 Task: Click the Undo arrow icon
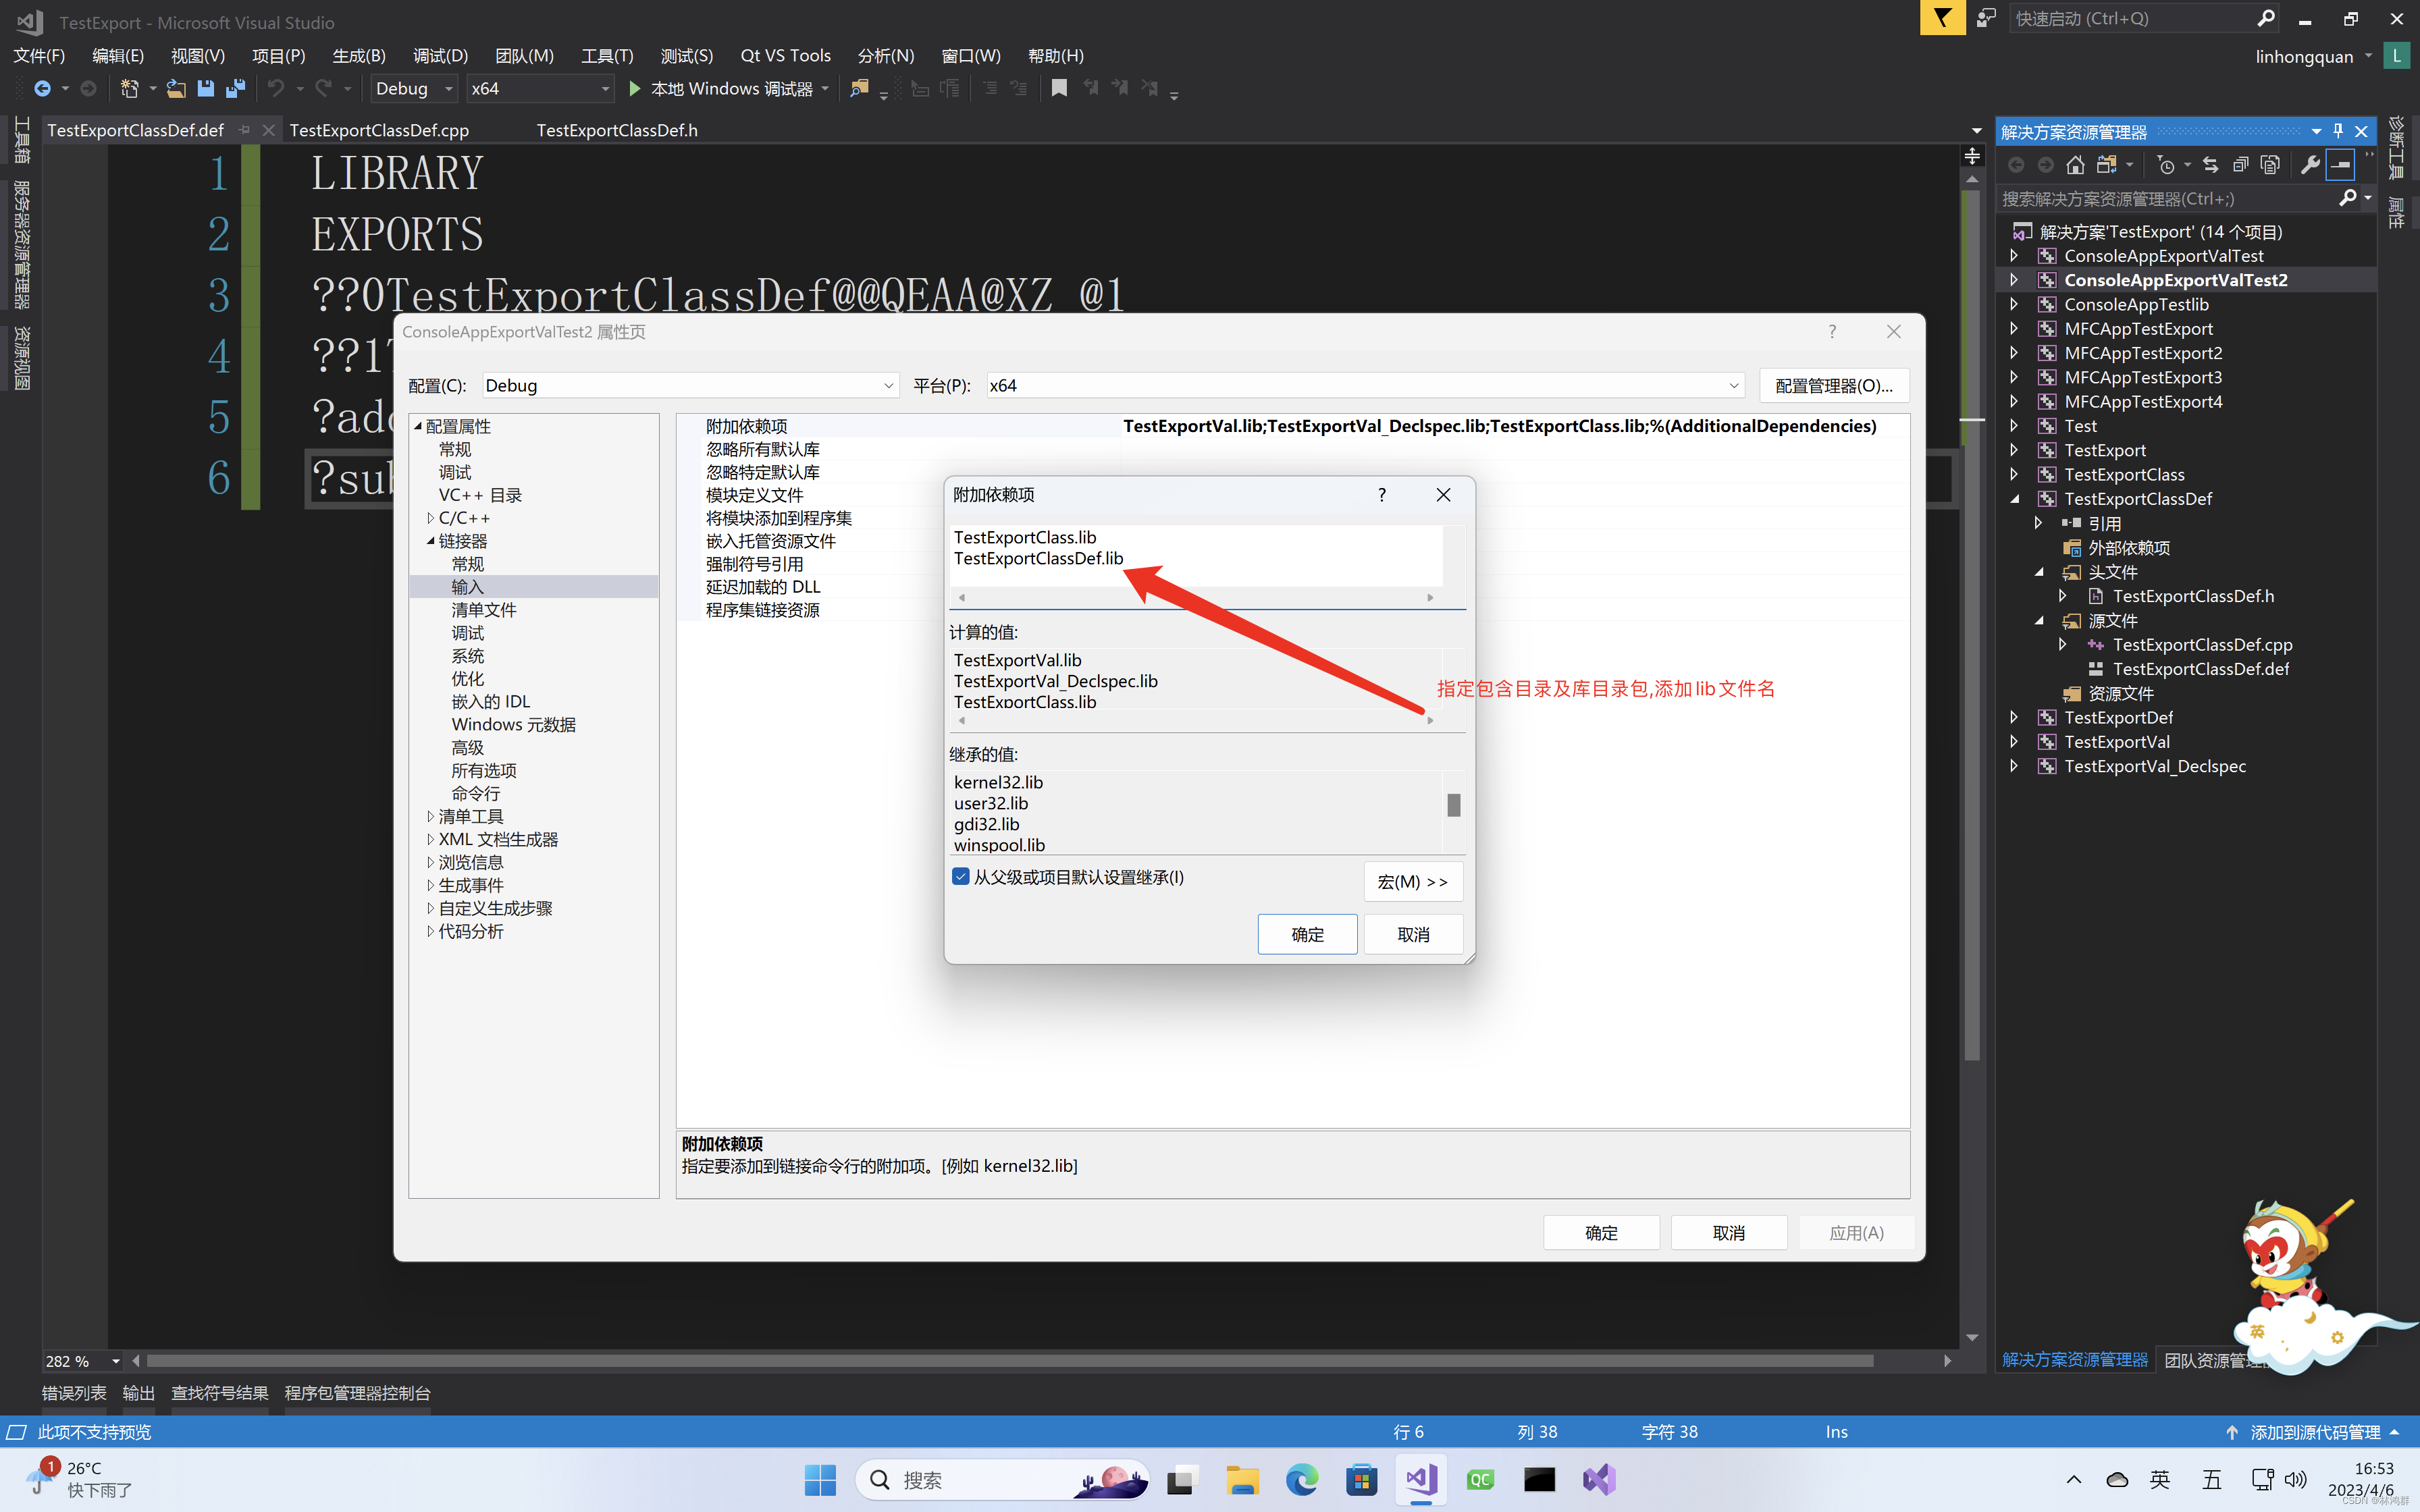(276, 89)
